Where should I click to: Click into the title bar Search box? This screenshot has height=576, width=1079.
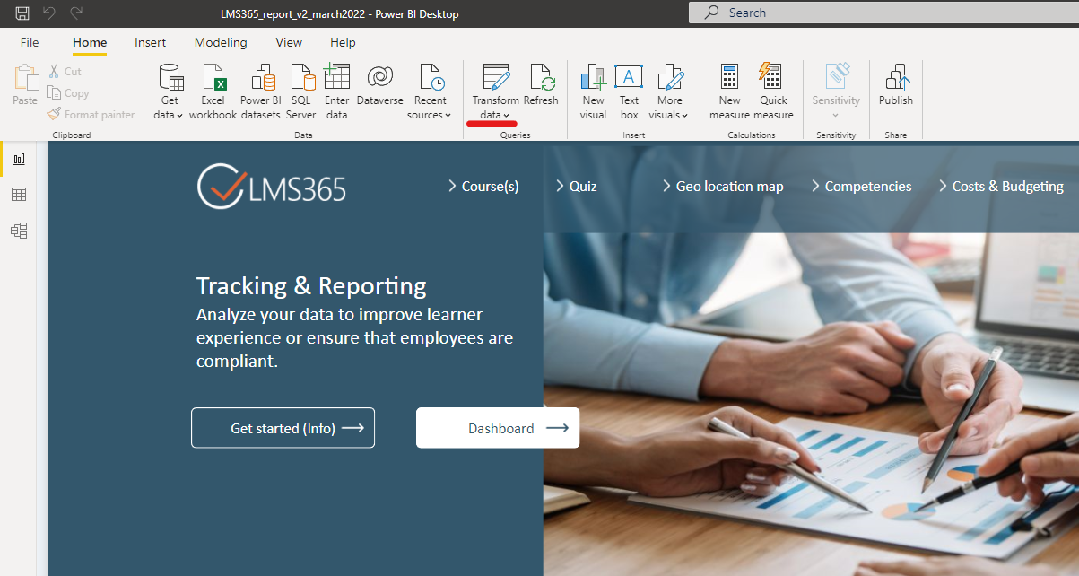[x=883, y=13]
